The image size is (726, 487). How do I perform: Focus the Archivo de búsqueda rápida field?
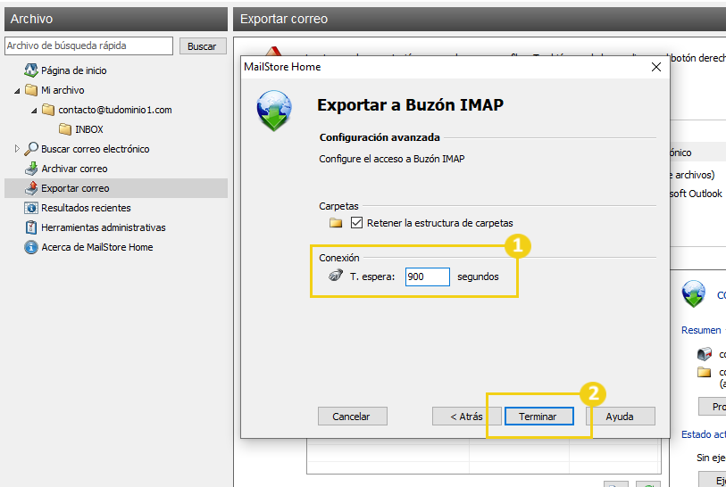89,45
